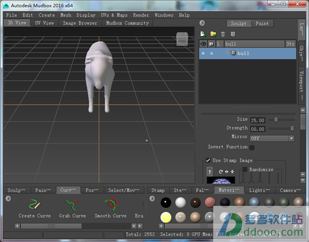The height and width of the screenshot is (242, 309).
Task: Select the blue-gray material sphere
Action: click(x=254, y=202)
